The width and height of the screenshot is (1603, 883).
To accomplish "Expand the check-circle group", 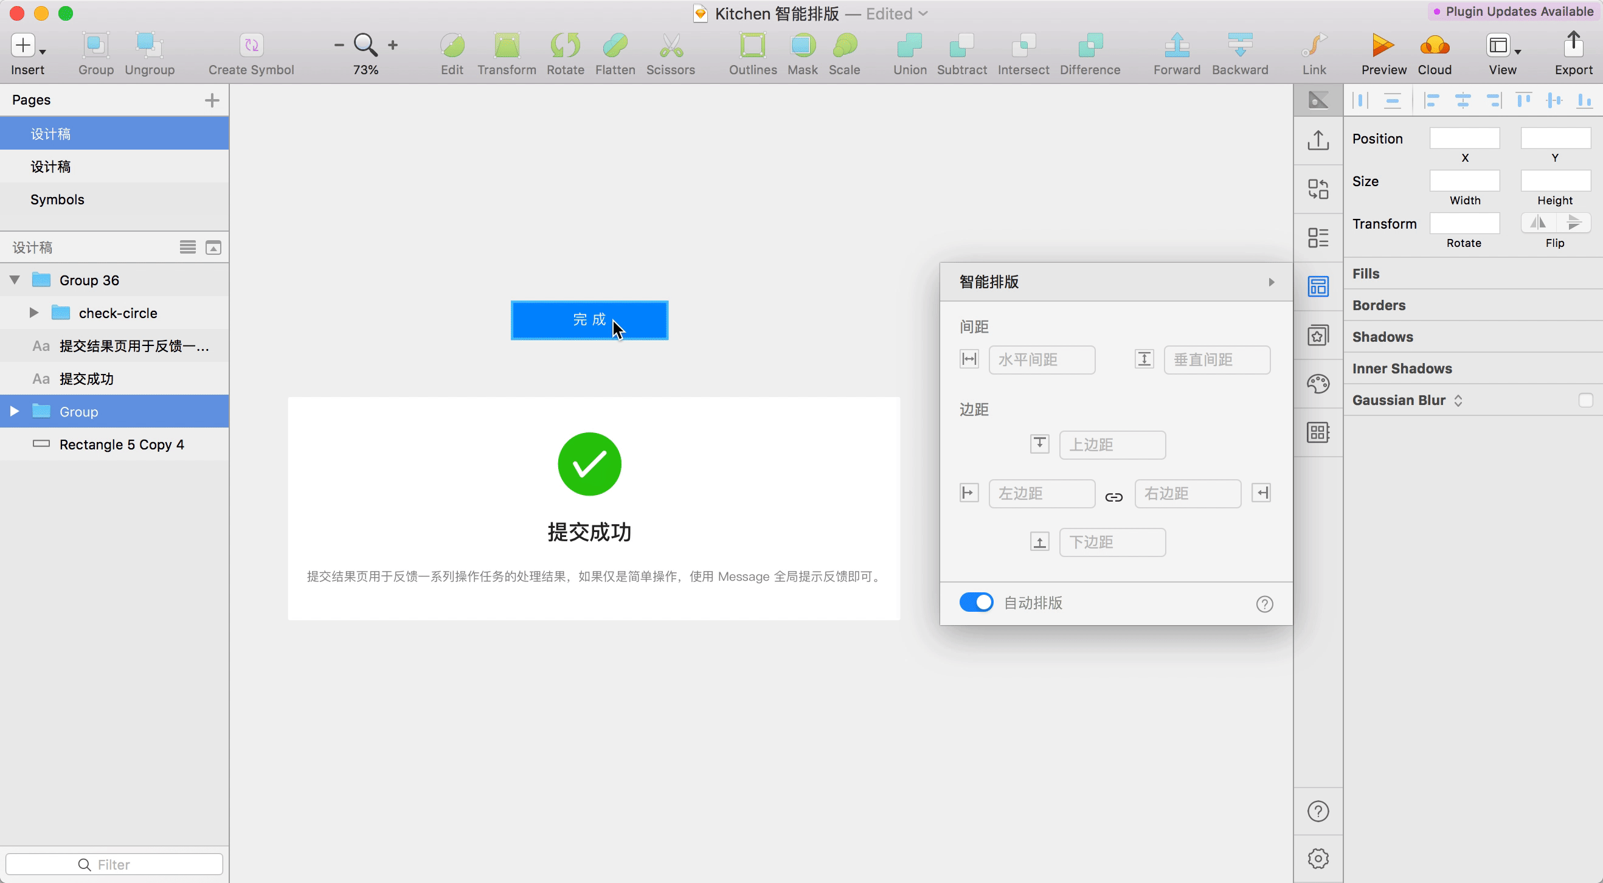I will [x=34, y=313].
